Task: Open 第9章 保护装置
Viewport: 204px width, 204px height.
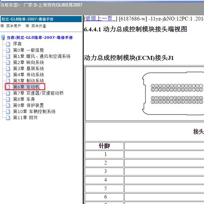Action: (29, 105)
